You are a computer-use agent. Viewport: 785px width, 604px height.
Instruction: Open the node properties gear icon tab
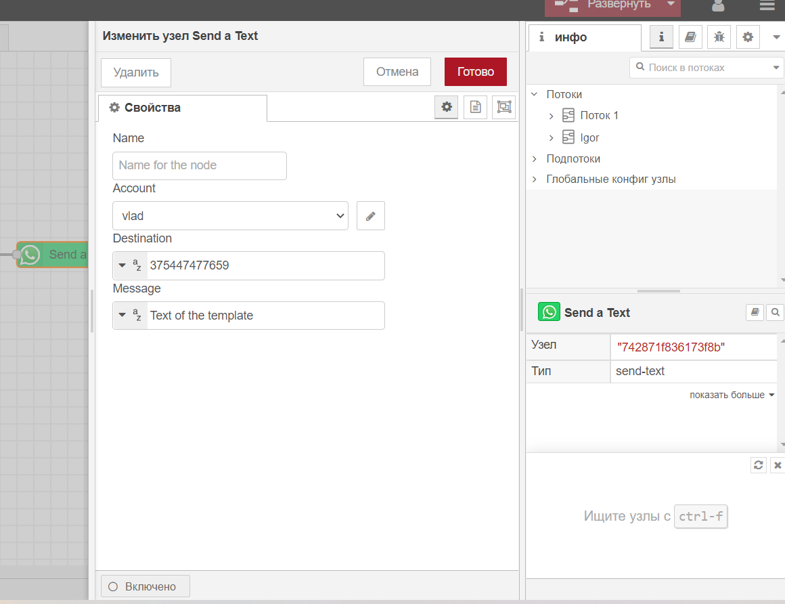coord(446,107)
